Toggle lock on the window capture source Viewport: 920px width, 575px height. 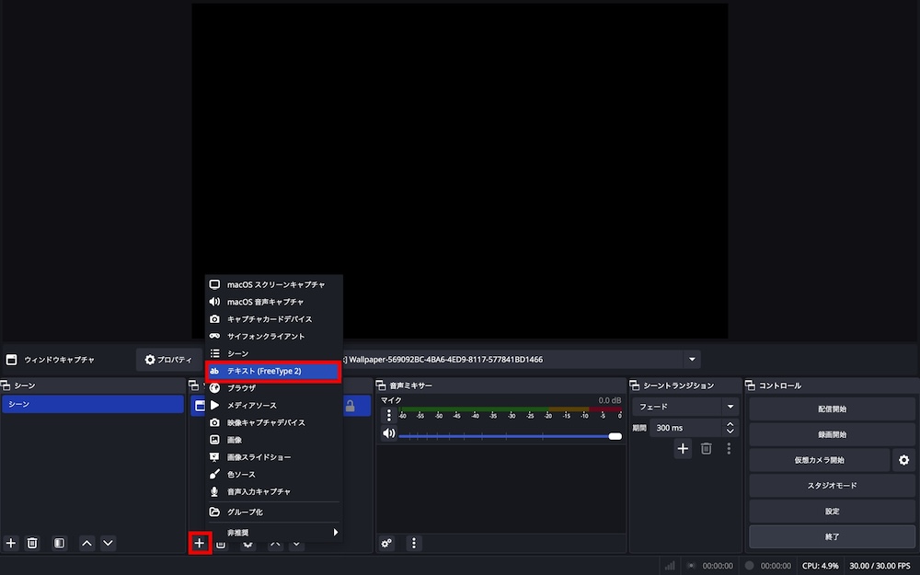(351, 406)
